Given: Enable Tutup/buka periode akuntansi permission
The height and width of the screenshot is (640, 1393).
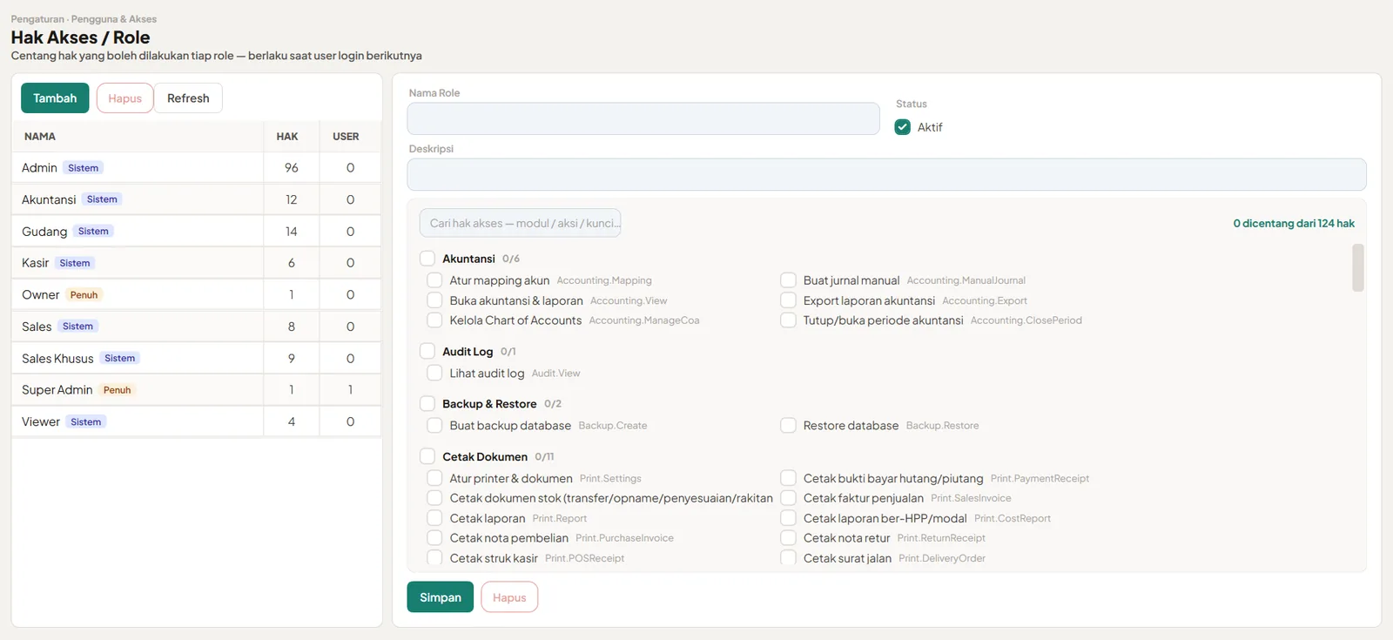Looking at the screenshot, I should pos(788,320).
